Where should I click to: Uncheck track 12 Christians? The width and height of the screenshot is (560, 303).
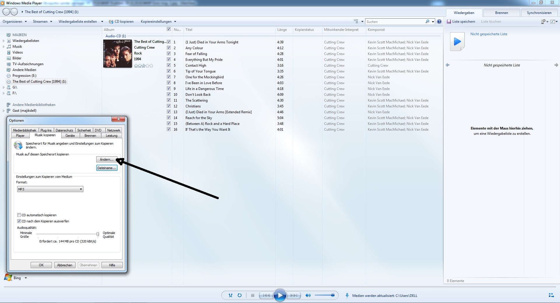[169, 106]
